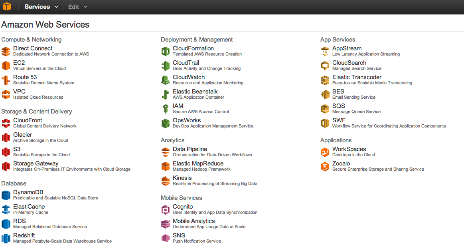
Task: Click the Kinesis service icon
Action: point(166,181)
